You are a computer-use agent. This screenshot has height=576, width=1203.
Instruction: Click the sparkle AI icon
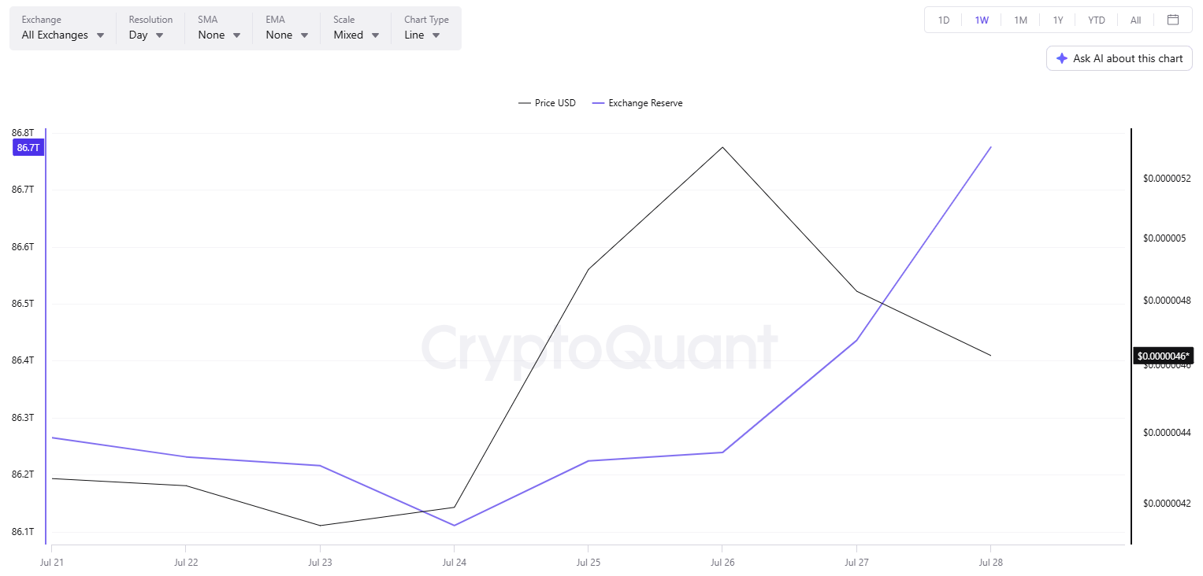1062,58
